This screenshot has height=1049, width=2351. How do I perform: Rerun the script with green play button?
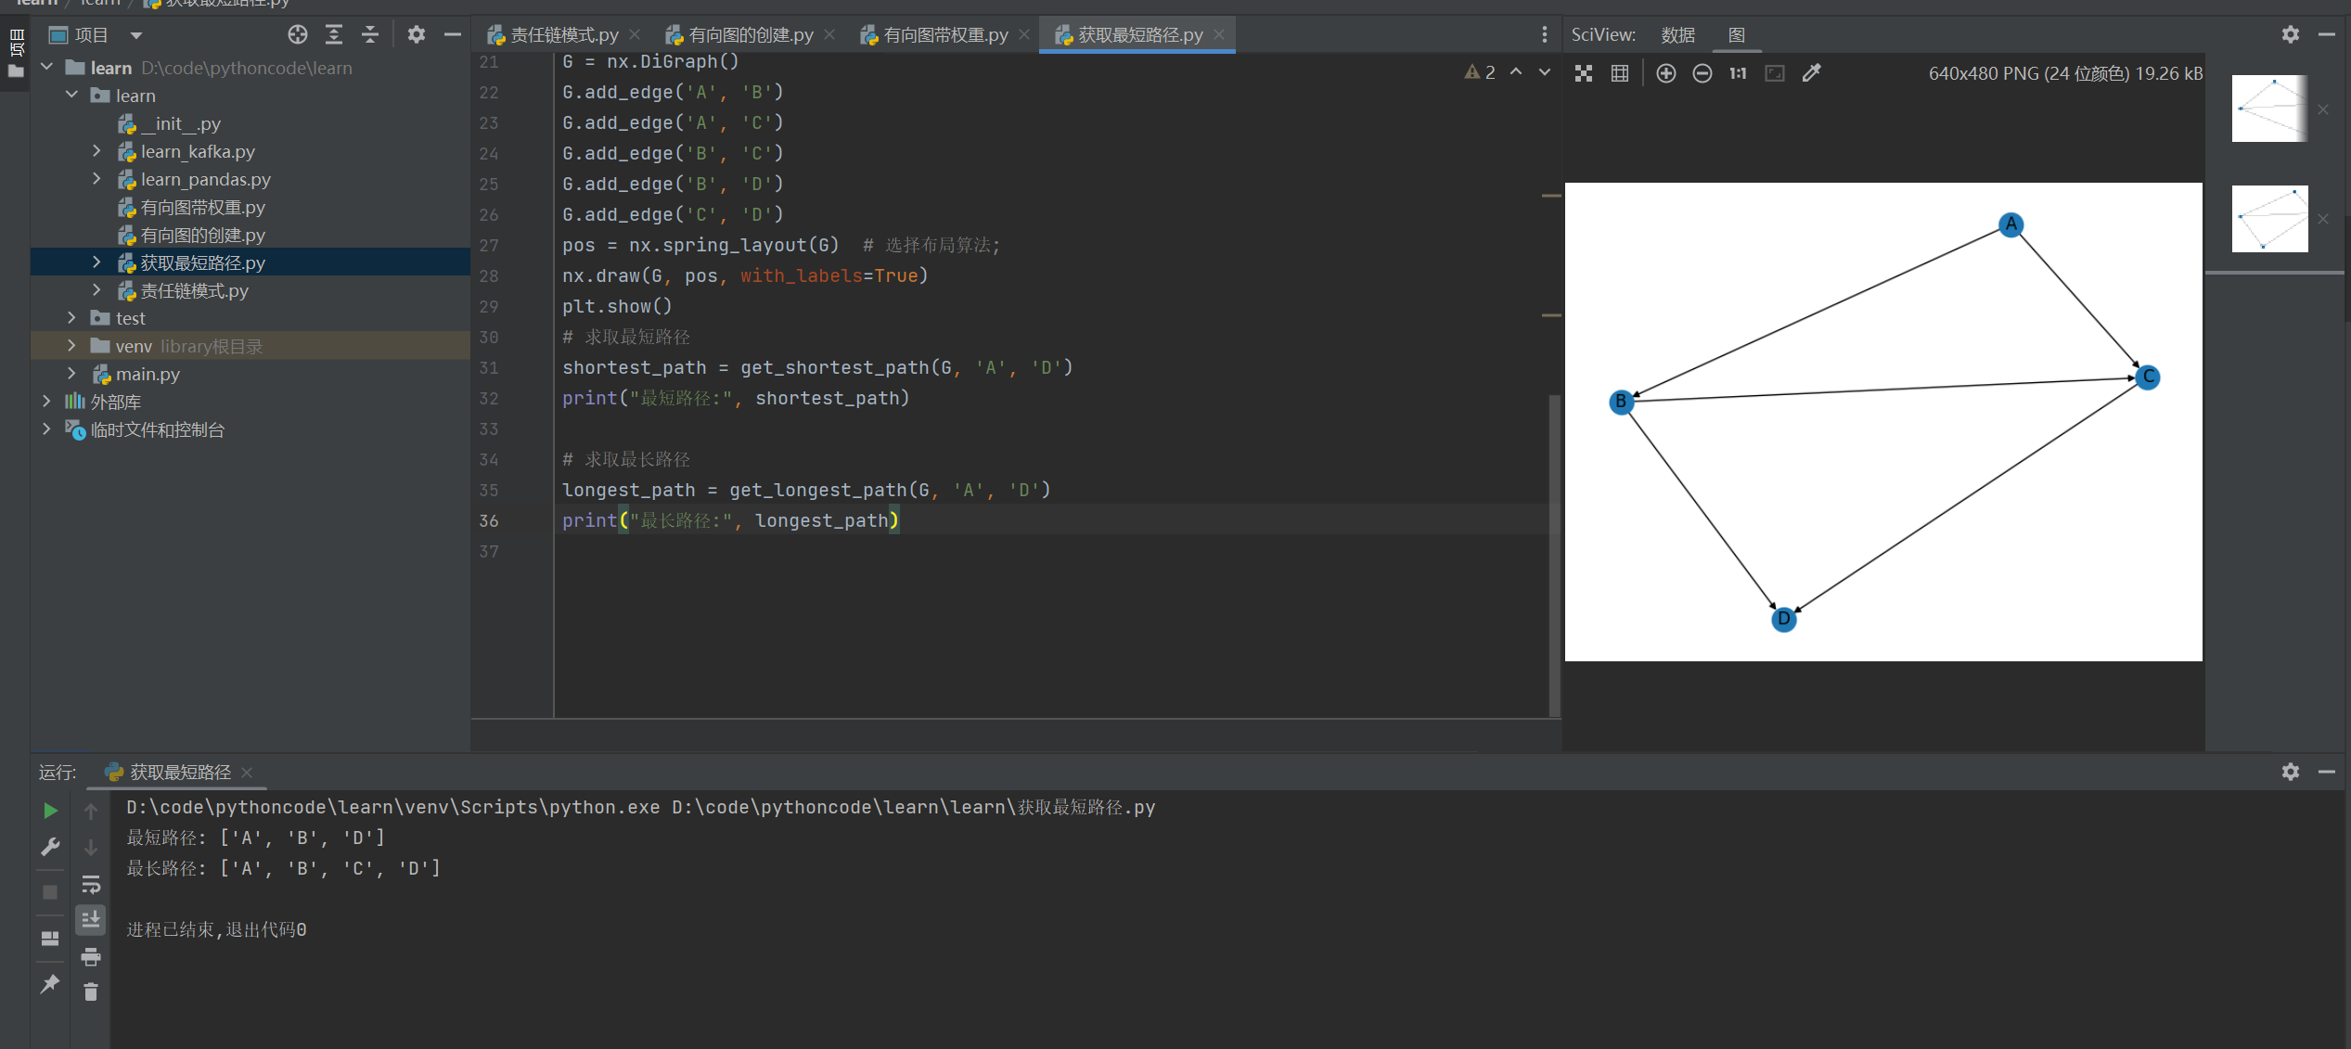50,811
